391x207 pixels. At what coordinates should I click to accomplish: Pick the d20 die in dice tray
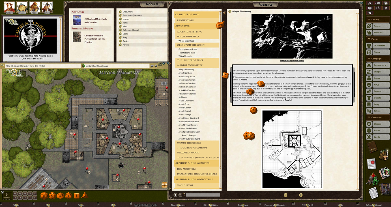click(44, 196)
